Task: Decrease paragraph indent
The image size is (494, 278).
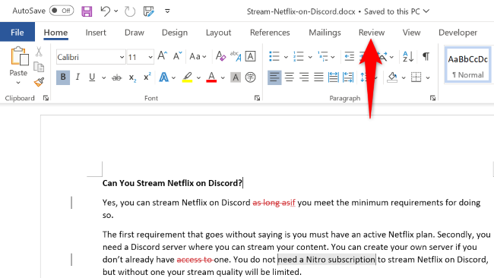Action: point(350,56)
